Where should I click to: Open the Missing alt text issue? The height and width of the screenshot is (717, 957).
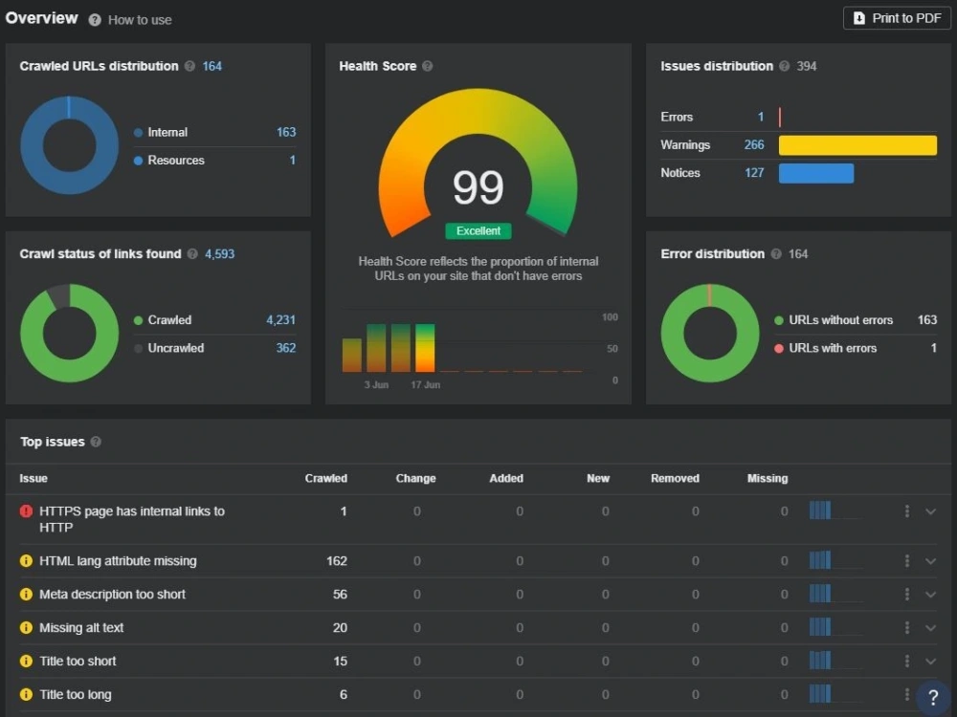[81, 628]
